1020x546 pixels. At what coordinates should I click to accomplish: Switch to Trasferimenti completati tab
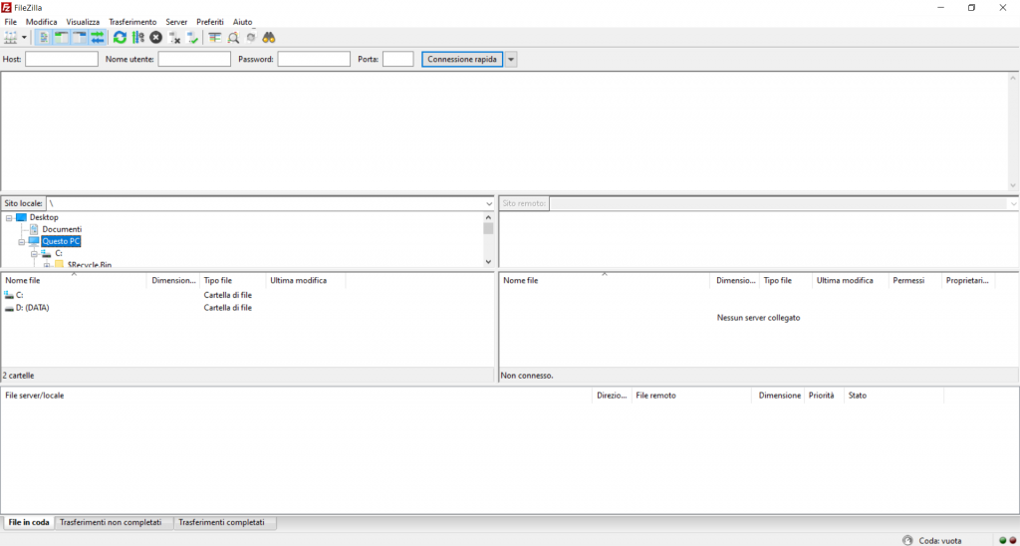[225, 522]
